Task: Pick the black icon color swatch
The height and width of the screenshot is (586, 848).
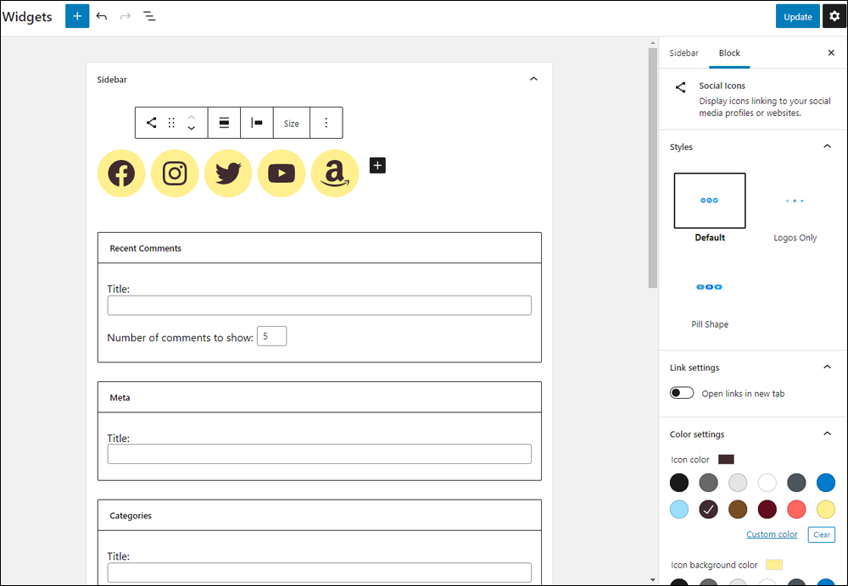Action: click(679, 483)
